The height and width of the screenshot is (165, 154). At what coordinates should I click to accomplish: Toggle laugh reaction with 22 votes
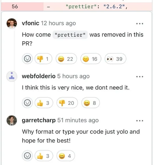[x=66, y=59]
